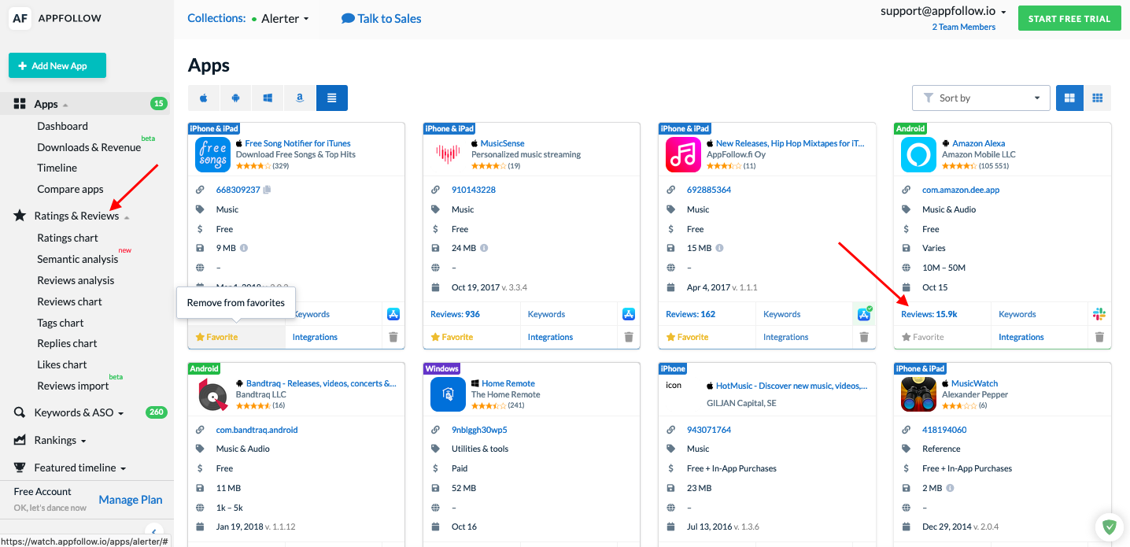Click the AppFollow AF logo
The width and height of the screenshot is (1130, 547).
pos(20,19)
